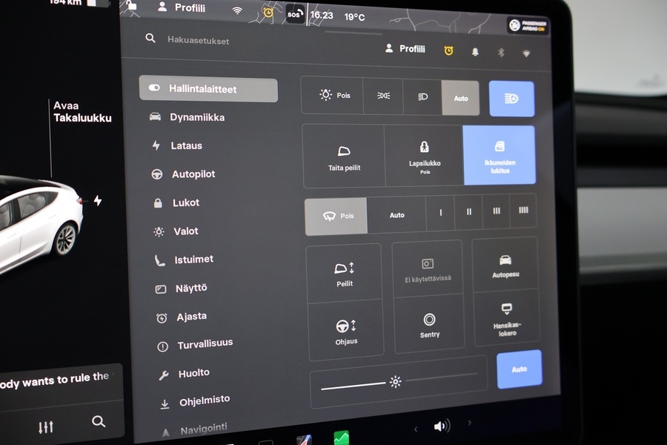Image resolution: width=667 pixels, height=445 pixels.
Task: Open the glovebox (Hansikaslokero)
Action: coord(507,318)
